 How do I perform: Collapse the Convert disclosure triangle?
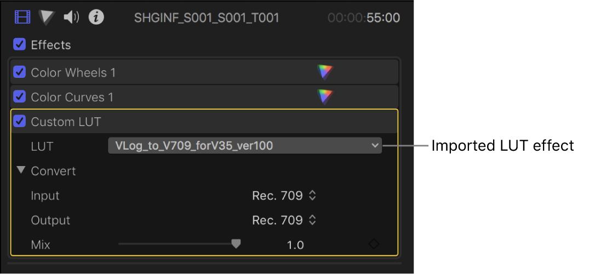pyautogui.click(x=21, y=170)
